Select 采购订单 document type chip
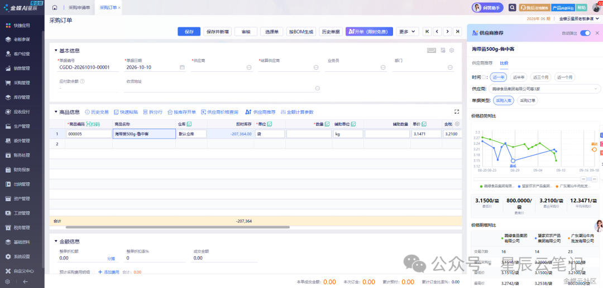This screenshot has height=288, width=603. click(528, 100)
